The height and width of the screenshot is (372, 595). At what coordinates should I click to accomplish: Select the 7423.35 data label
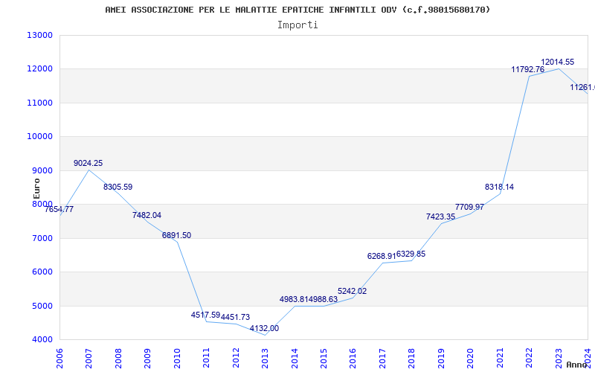pos(440,217)
